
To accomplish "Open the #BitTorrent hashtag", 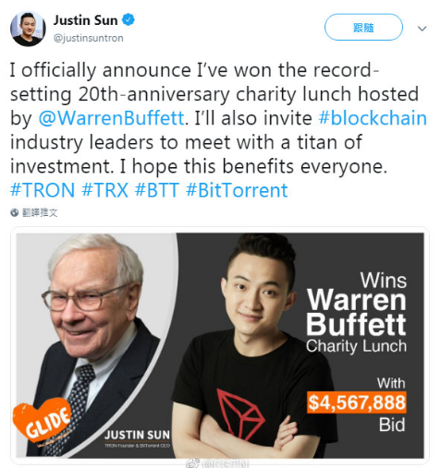I will 237,190.
